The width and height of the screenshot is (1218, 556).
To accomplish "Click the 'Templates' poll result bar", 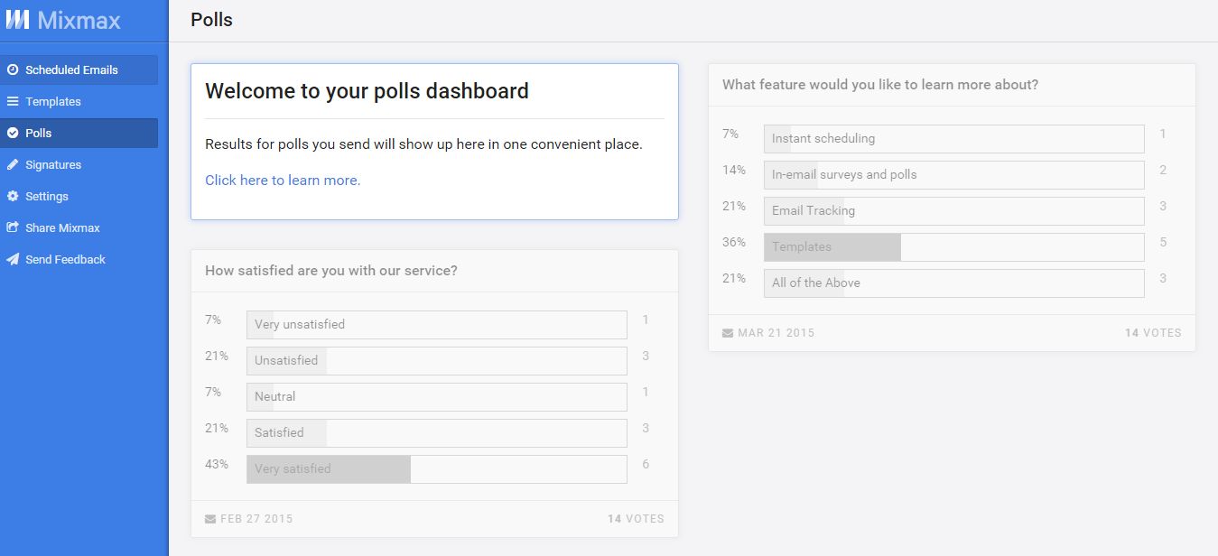I will point(953,247).
